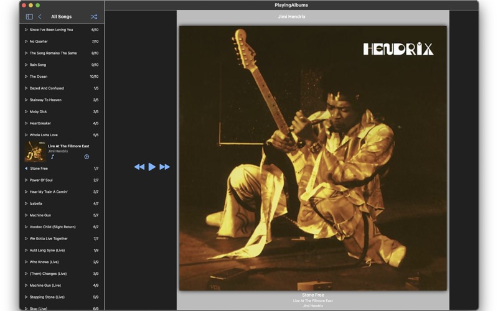Enable shuffle playback icon
This screenshot has height=311, width=498.
(x=94, y=17)
